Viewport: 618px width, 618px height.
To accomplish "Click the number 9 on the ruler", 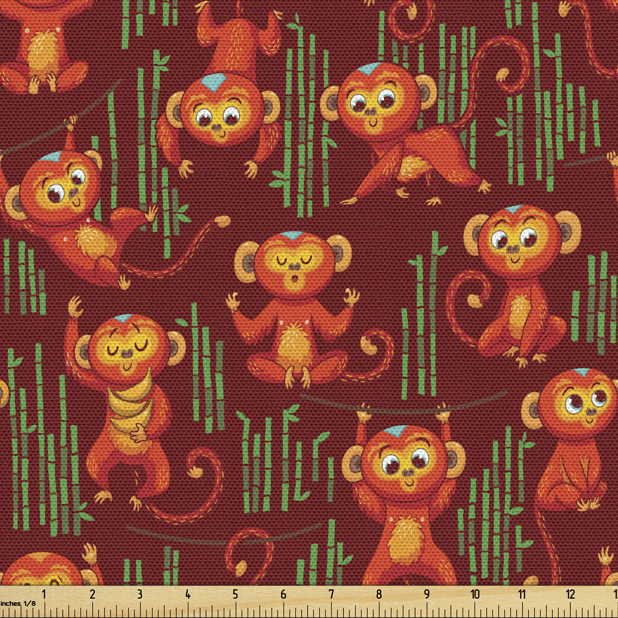I will click(x=427, y=594).
